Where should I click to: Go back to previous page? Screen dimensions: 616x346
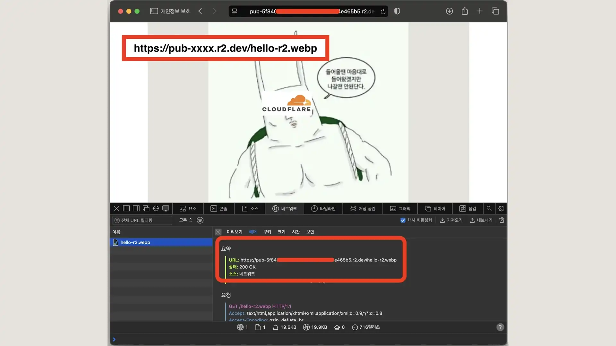[200, 11]
